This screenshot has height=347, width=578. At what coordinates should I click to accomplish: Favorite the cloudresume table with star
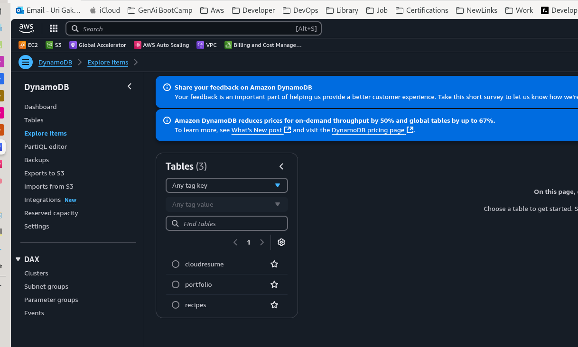(274, 264)
